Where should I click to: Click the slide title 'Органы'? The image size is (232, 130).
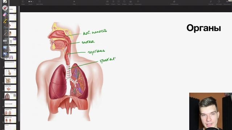[204, 28]
